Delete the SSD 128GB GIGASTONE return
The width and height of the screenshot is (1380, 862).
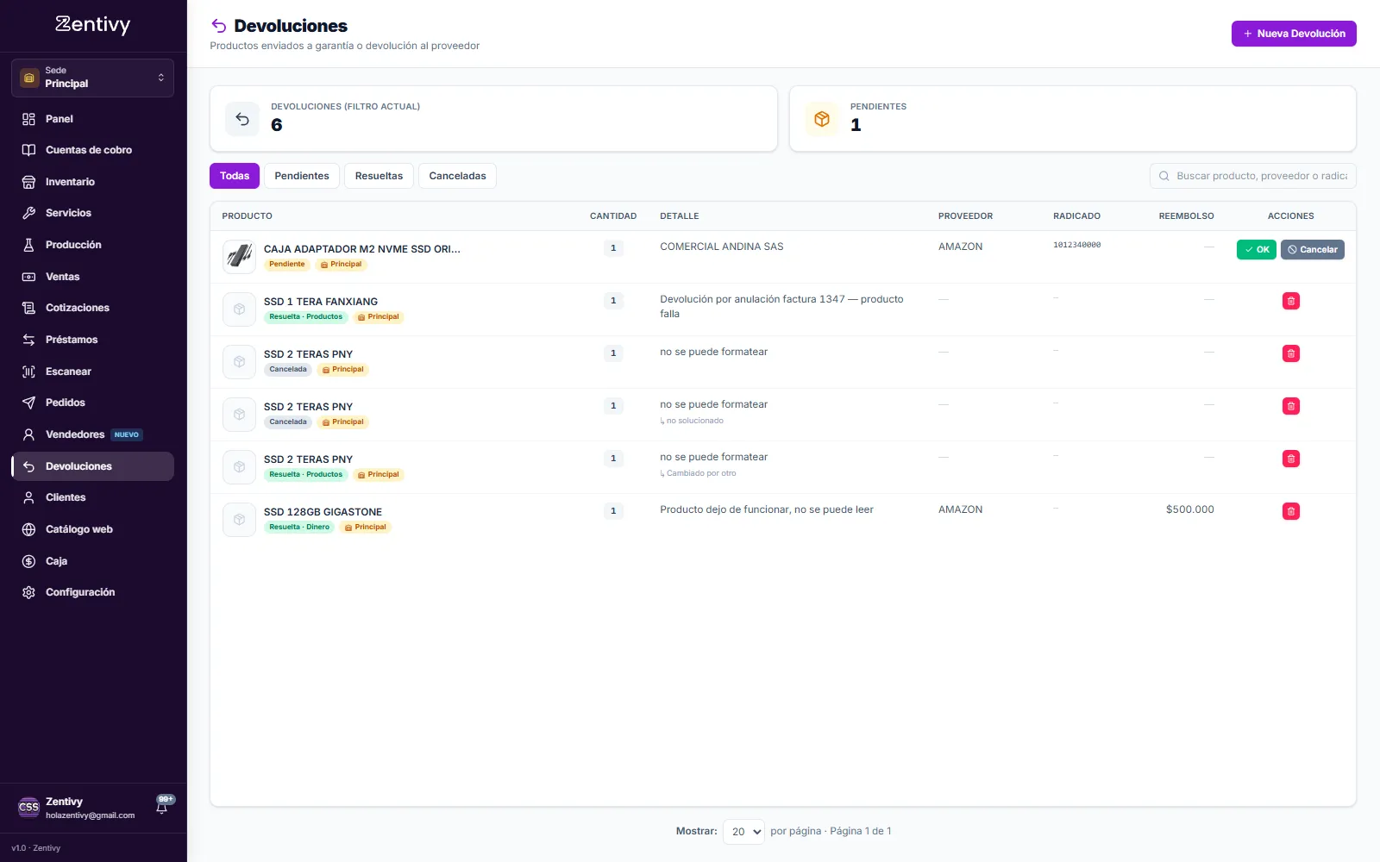click(1290, 511)
